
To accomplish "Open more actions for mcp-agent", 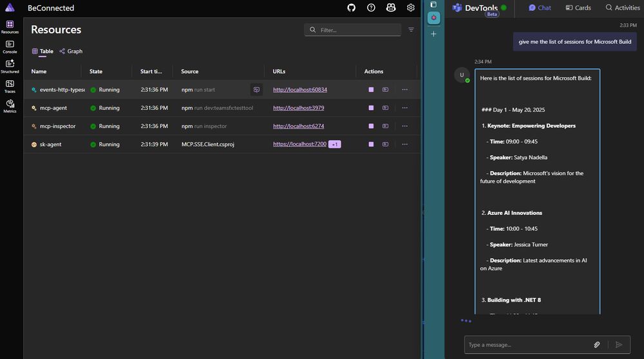I will pos(405,108).
